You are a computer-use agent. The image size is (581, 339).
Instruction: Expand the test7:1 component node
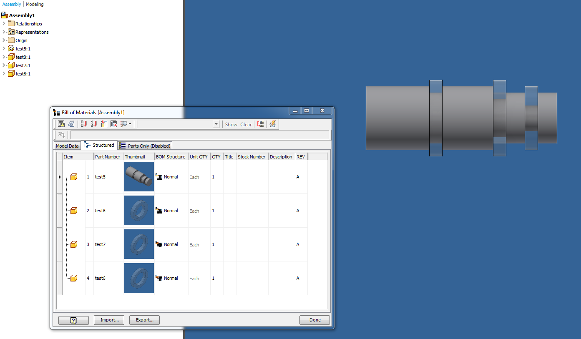click(x=4, y=65)
